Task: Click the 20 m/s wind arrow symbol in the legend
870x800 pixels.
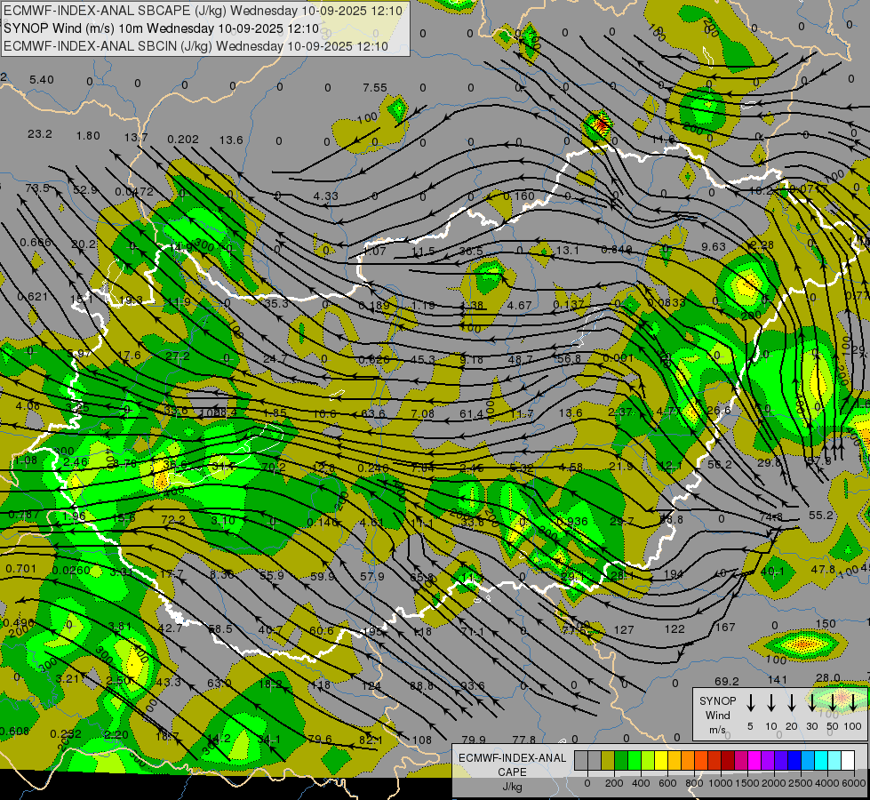Action: pos(791,702)
